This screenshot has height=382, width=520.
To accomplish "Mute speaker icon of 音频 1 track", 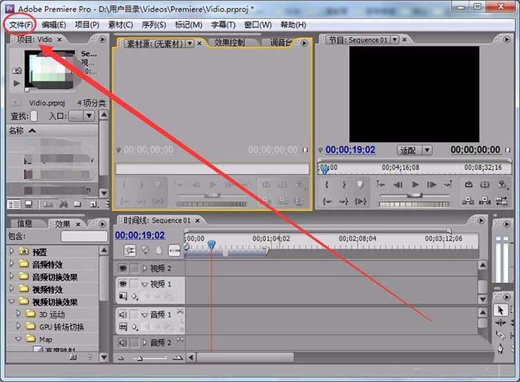I will click(123, 314).
